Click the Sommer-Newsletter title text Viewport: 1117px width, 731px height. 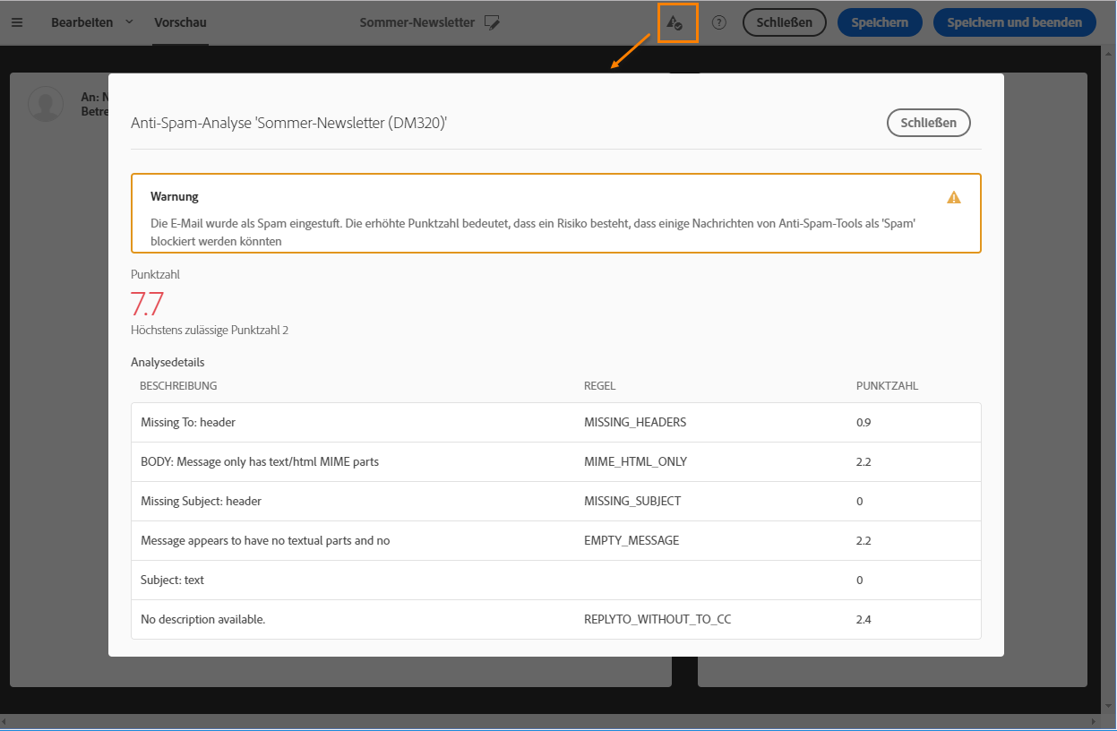pos(417,22)
